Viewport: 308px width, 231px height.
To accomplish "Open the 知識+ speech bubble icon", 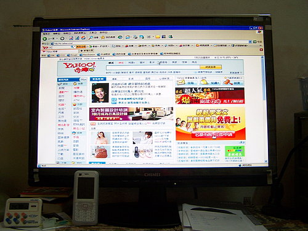I will 204,83.
